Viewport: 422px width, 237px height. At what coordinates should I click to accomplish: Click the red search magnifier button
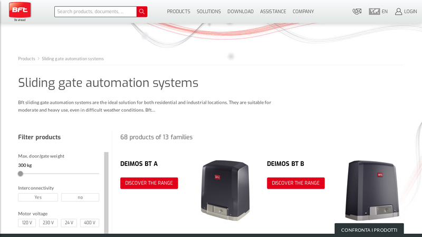[x=142, y=12]
